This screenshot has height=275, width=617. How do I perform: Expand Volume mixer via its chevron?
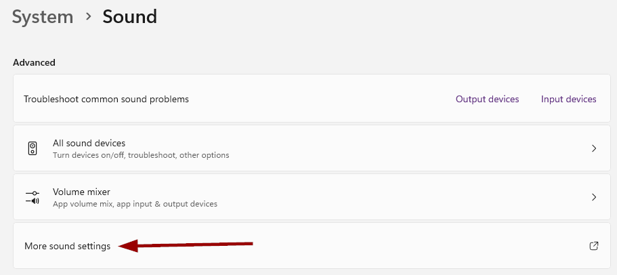click(594, 197)
